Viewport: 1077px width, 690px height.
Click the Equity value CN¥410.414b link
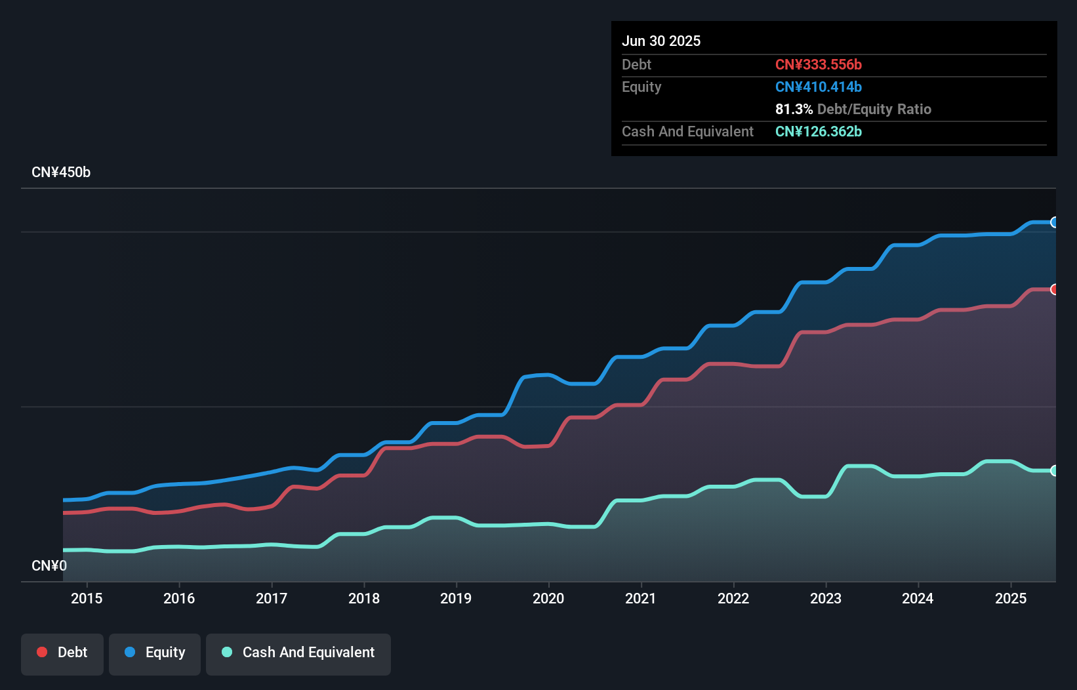click(819, 87)
